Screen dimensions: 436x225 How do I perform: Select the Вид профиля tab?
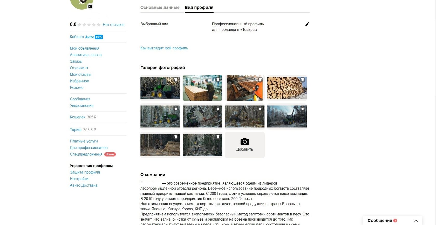pos(199,8)
